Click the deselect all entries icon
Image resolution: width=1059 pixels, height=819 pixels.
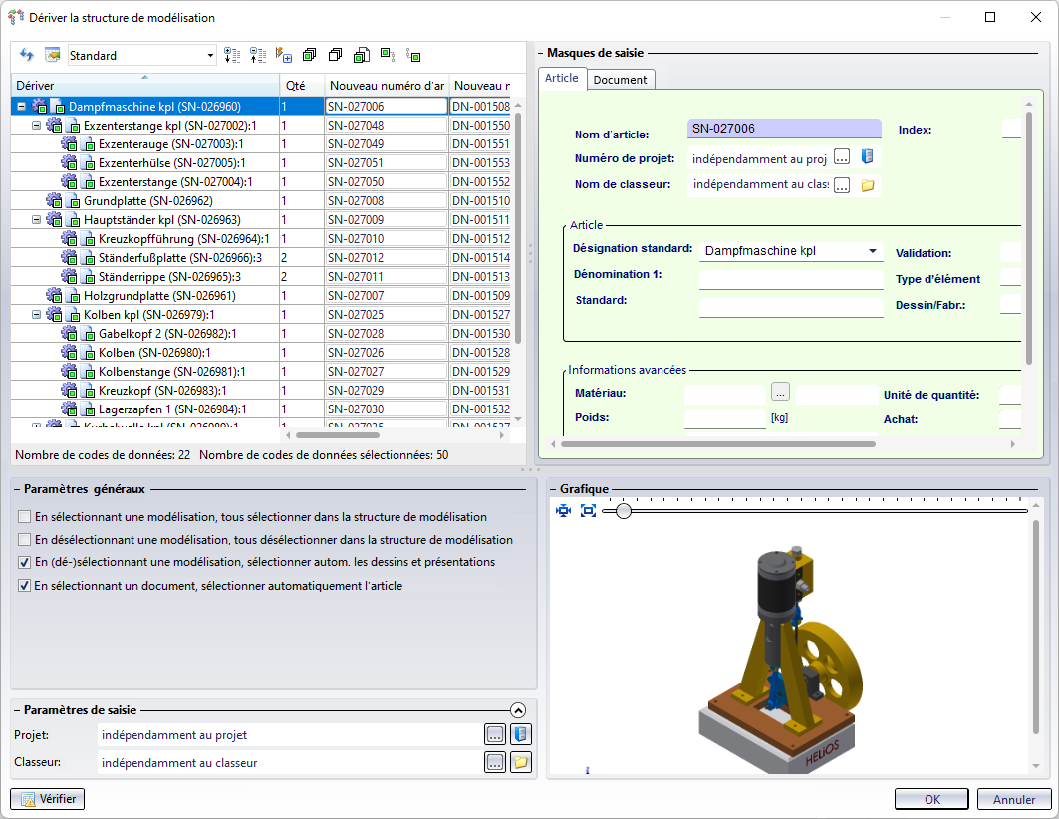(335, 55)
